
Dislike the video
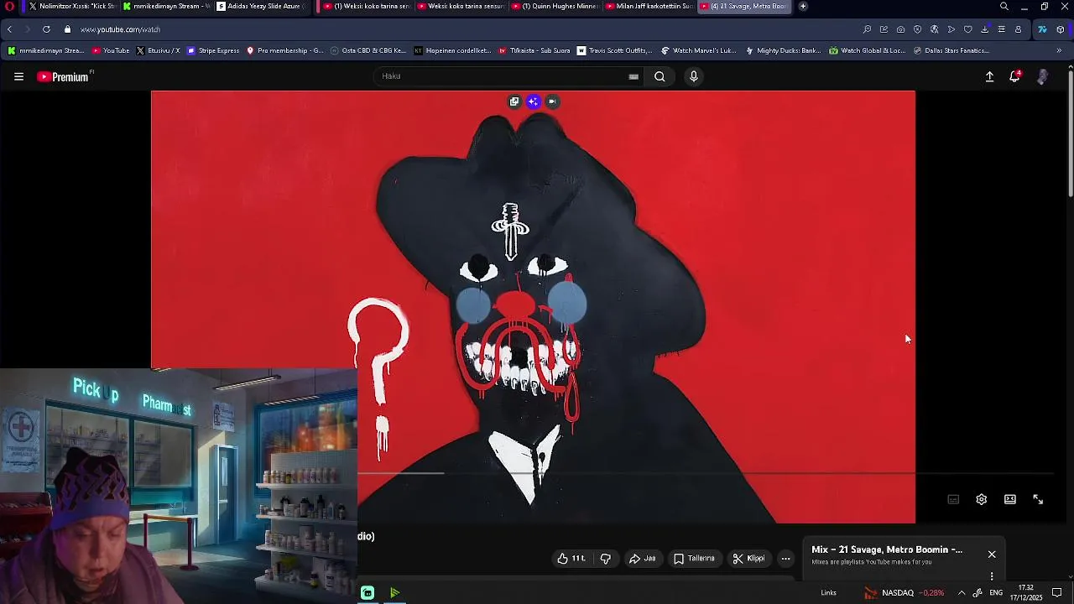coord(606,559)
